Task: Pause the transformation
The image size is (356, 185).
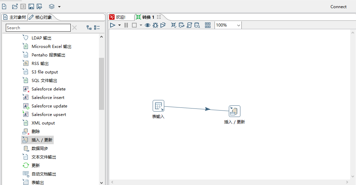Action: tap(126, 25)
